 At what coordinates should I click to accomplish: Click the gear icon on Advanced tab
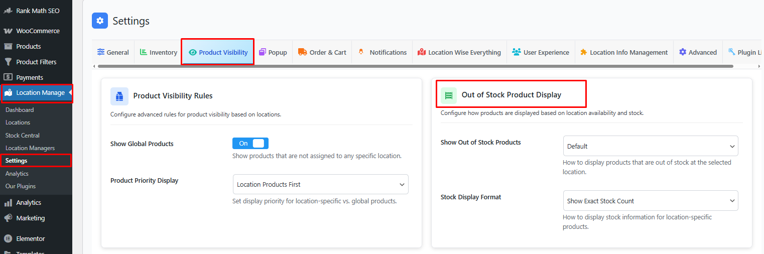click(x=683, y=52)
